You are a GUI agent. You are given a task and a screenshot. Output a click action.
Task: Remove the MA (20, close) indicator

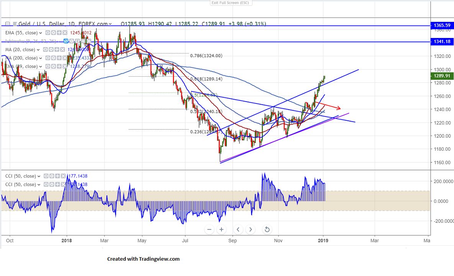62,49
